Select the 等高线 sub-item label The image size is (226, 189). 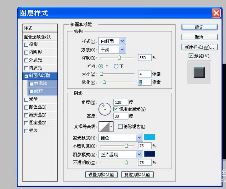(x=40, y=83)
